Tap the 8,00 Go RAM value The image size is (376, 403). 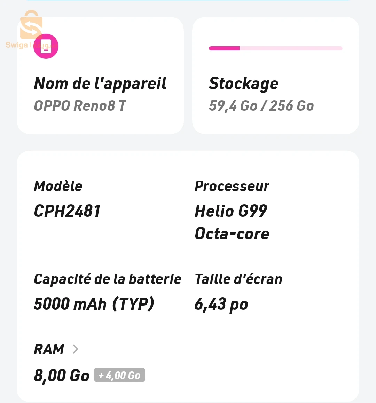coord(62,376)
